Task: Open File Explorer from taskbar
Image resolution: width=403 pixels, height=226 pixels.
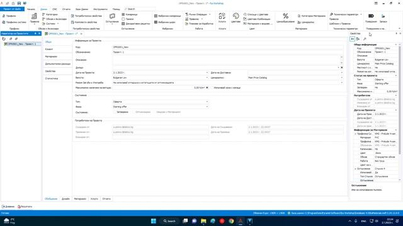Action: click(203, 221)
